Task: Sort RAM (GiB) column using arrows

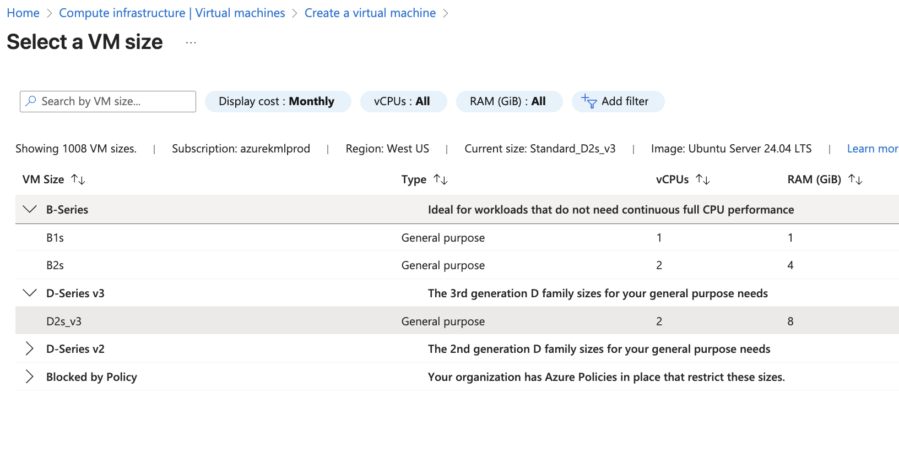Action: 855,179
